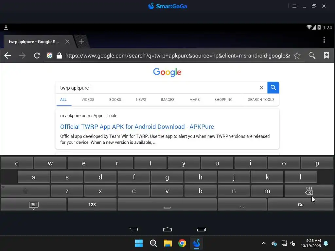
Task: Bookmark this page with the star icon
Action: (x=297, y=56)
